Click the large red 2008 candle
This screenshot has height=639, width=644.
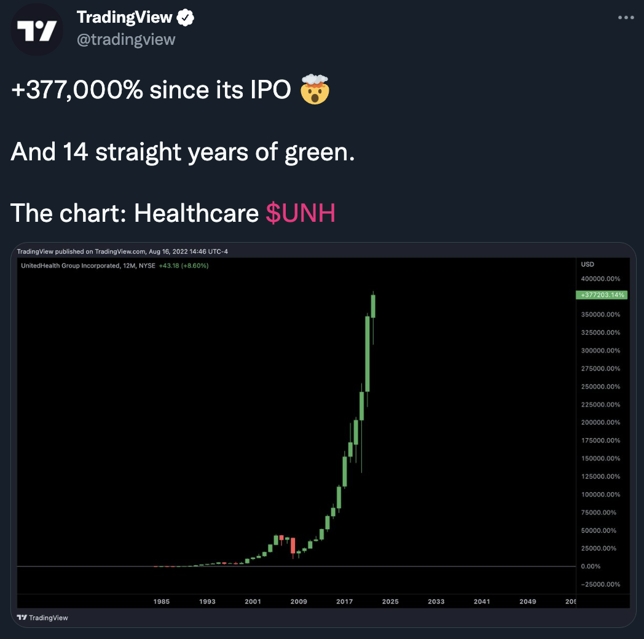tap(293, 546)
